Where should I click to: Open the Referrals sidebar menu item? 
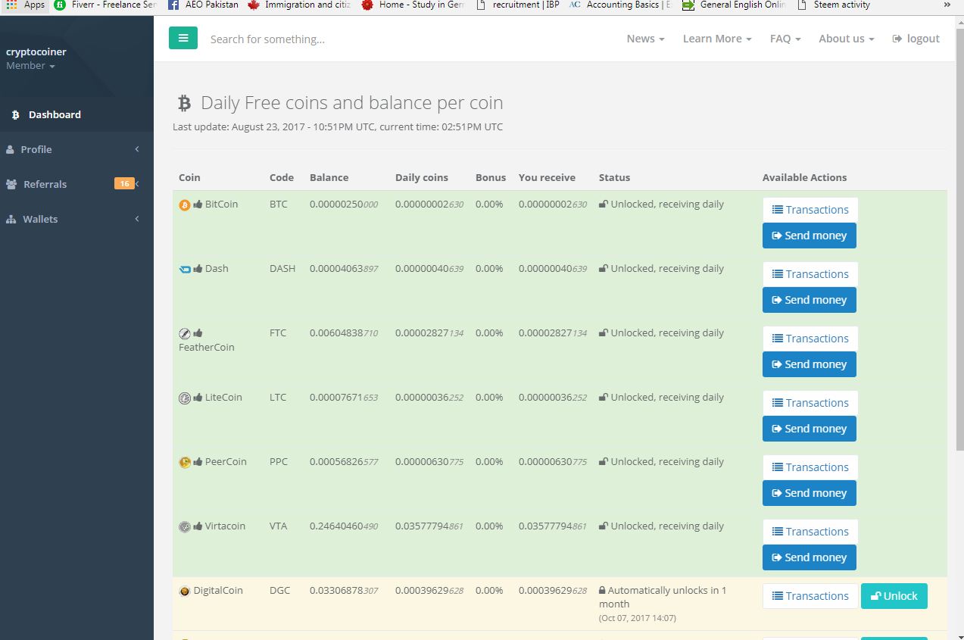76,184
